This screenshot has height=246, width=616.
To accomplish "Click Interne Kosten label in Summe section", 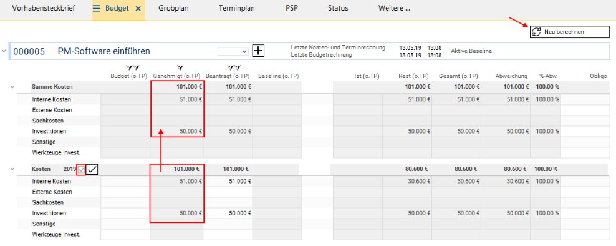I will (52, 99).
